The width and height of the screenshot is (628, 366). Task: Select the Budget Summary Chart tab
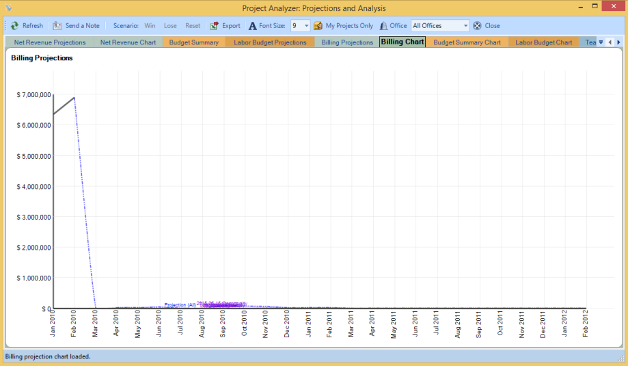(x=467, y=42)
